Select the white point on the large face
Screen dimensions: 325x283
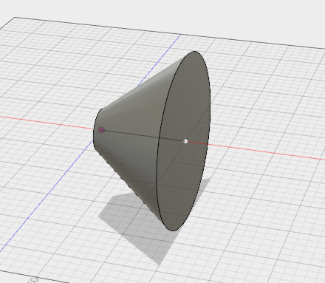[x=185, y=141]
